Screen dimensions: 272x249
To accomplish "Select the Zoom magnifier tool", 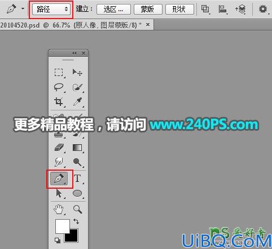I will (77, 209).
